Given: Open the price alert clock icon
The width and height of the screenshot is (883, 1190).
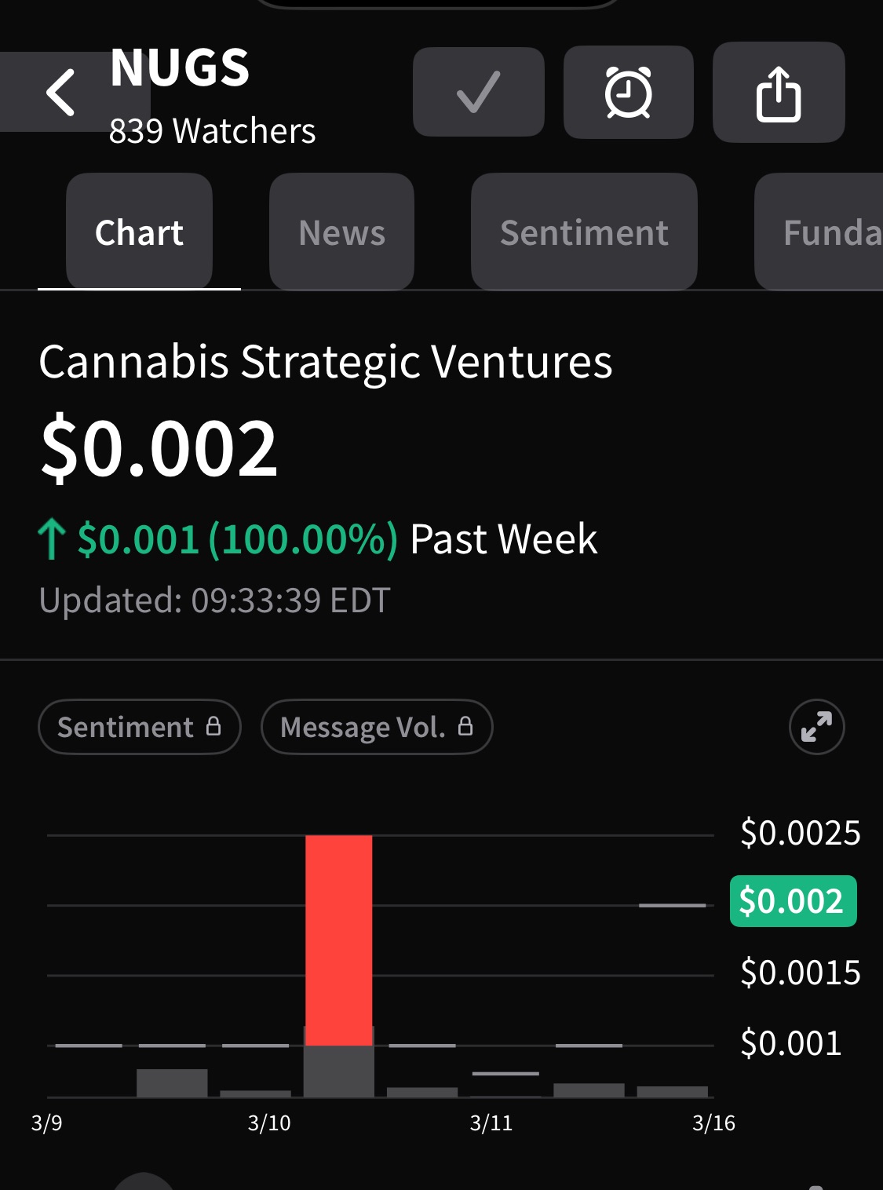Looking at the screenshot, I should tap(628, 93).
